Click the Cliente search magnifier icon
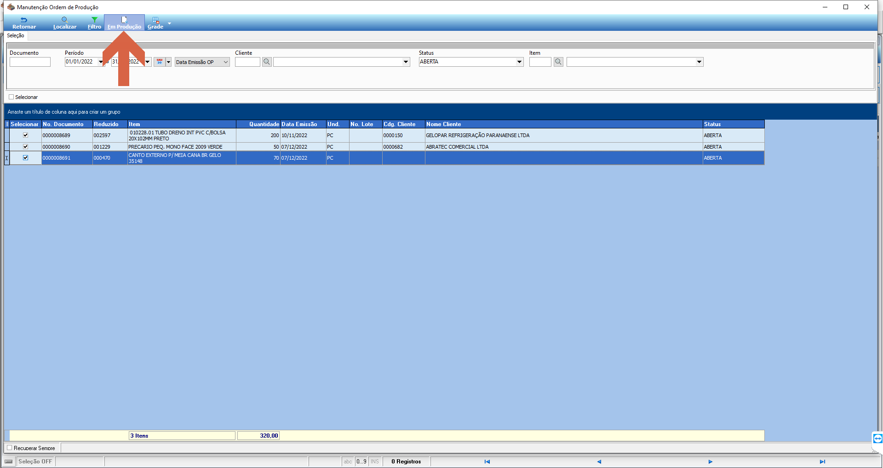The image size is (883, 468). [267, 62]
